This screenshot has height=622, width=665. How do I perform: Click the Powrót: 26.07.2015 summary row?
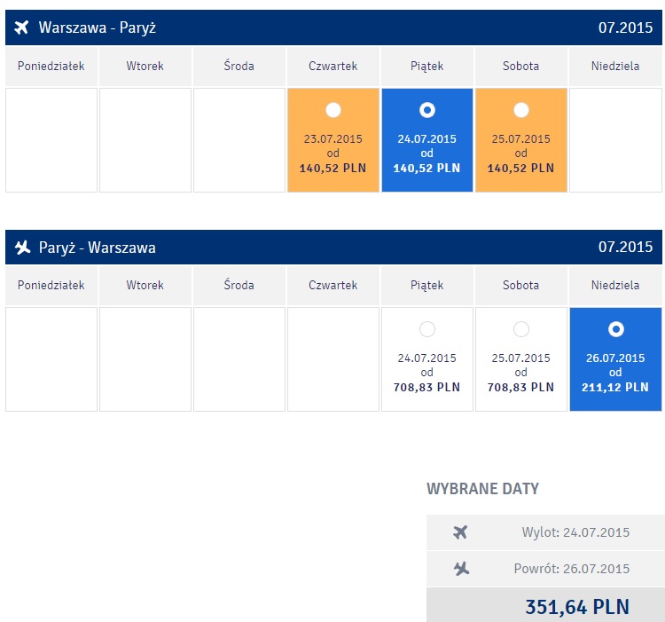coord(546,569)
